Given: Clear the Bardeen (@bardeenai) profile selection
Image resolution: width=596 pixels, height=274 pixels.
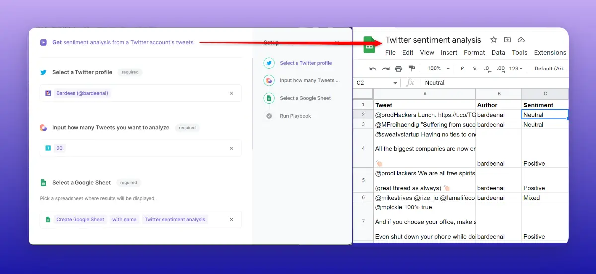Looking at the screenshot, I should coord(231,93).
